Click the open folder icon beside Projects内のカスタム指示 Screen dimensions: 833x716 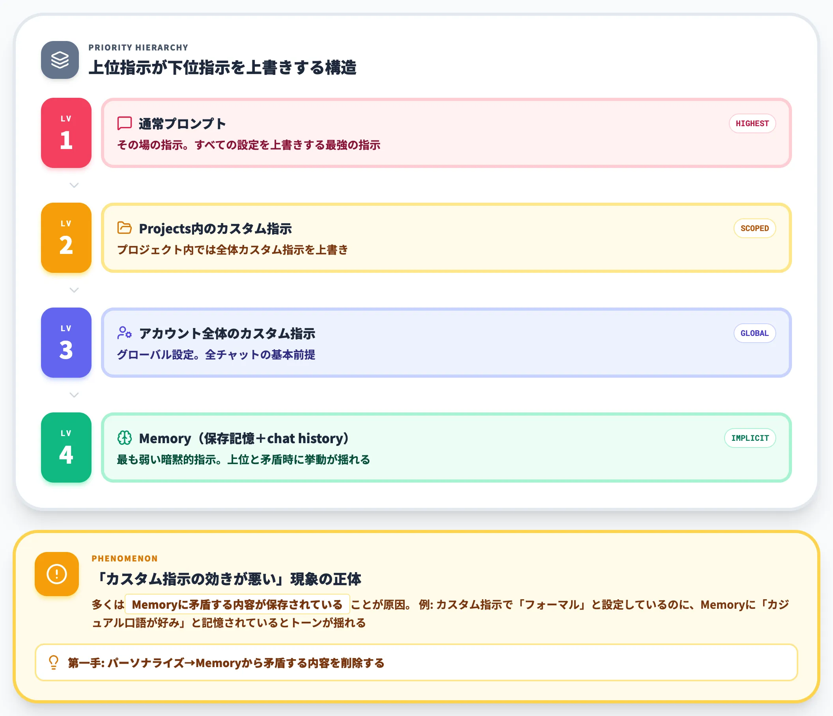(x=124, y=228)
